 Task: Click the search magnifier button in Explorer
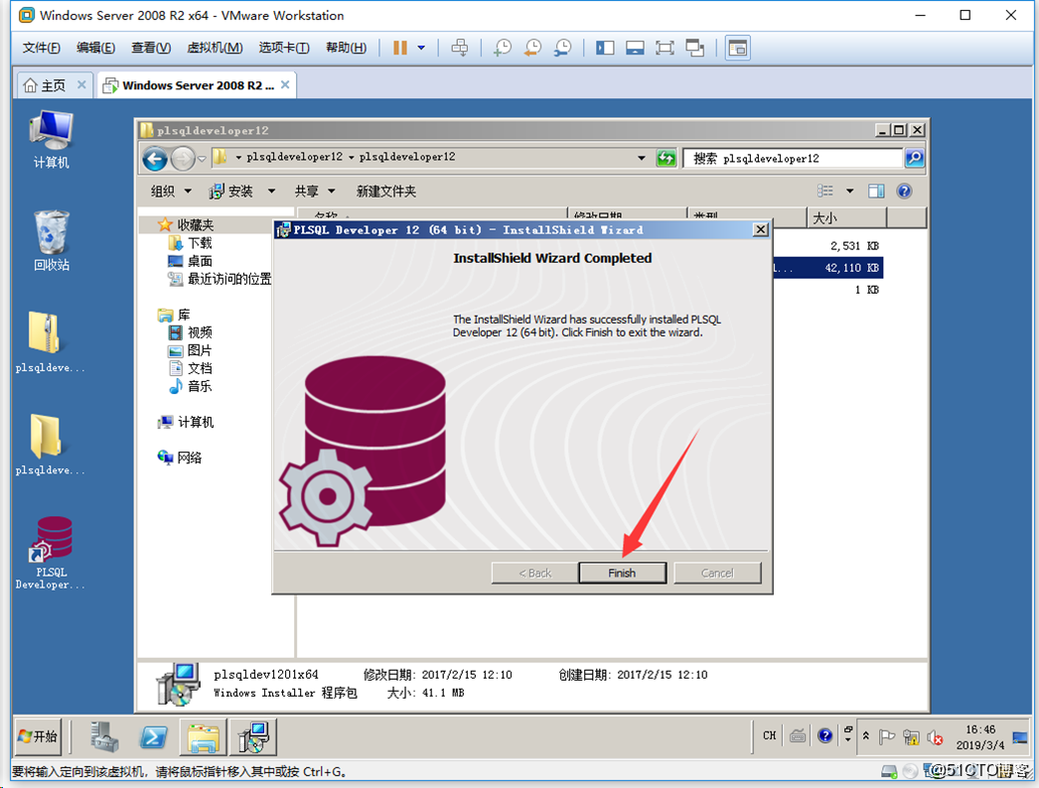(x=914, y=158)
